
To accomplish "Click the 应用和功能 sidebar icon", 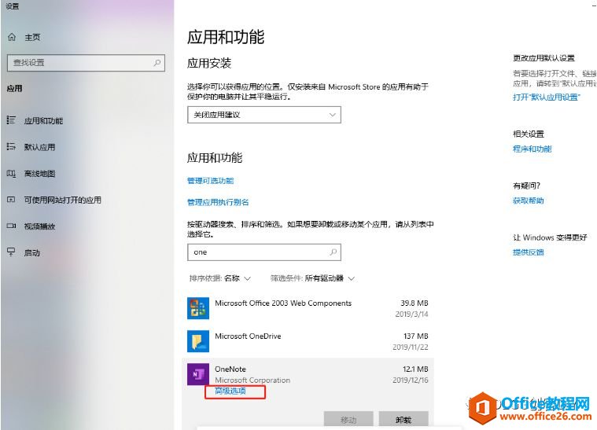I will (x=12, y=120).
